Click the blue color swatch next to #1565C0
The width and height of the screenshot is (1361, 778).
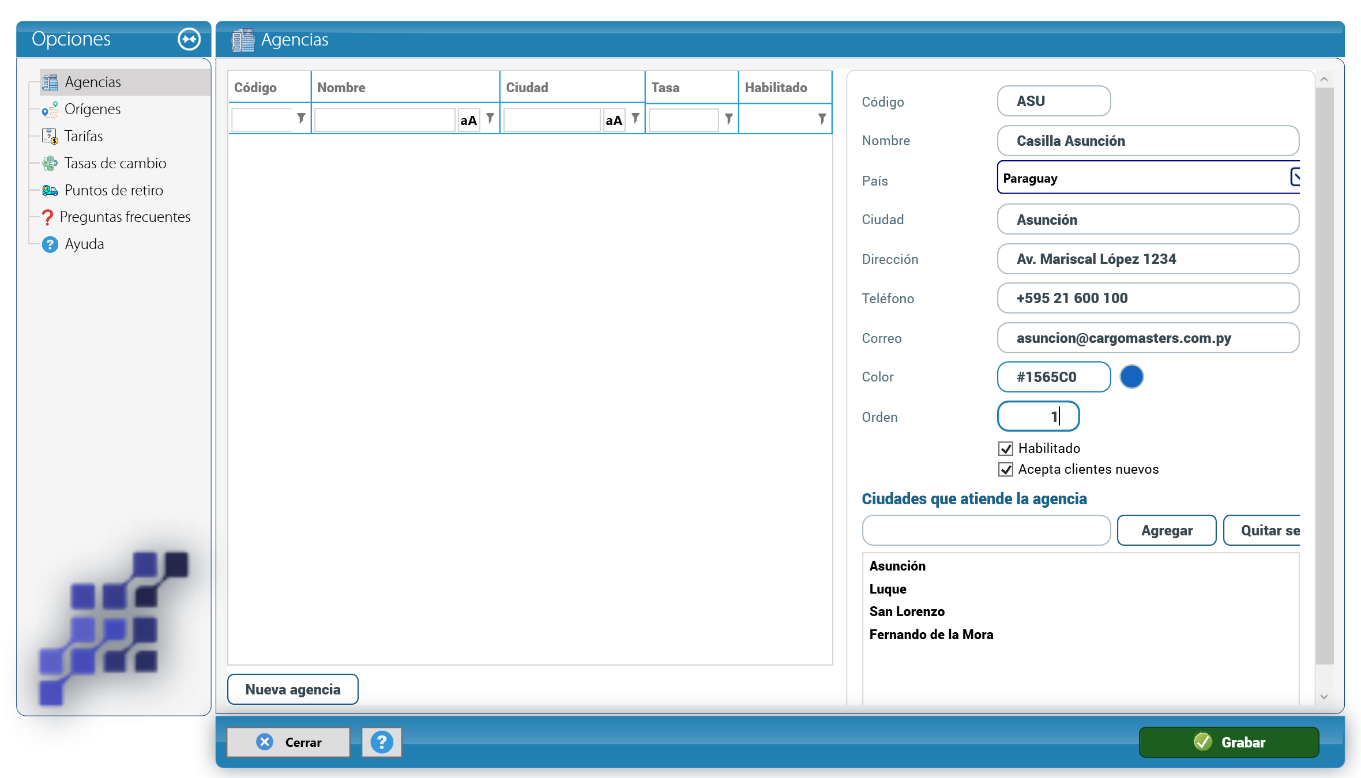pos(1131,377)
